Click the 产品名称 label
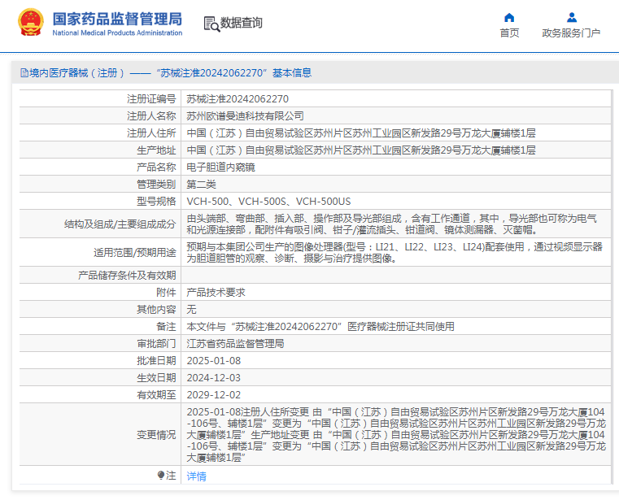 pyautogui.click(x=156, y=167)
